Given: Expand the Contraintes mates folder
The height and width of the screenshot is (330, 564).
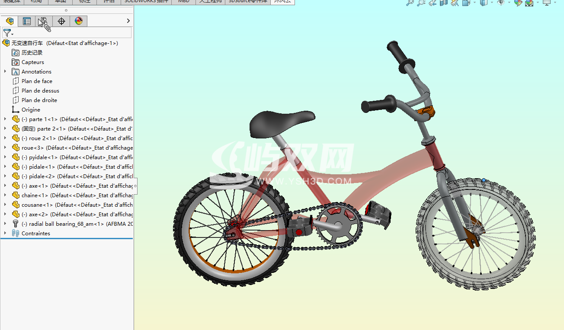Looking at the screenshot, I should pyautogui.click(x=5, y=233).
